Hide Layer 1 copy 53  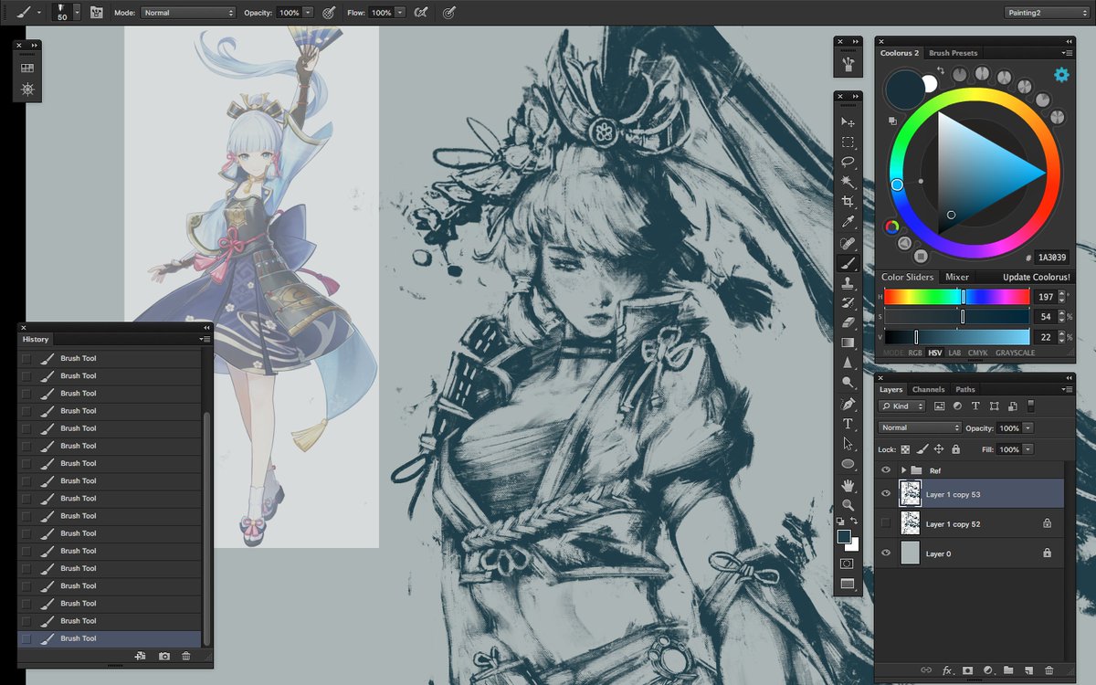[885, 493]
